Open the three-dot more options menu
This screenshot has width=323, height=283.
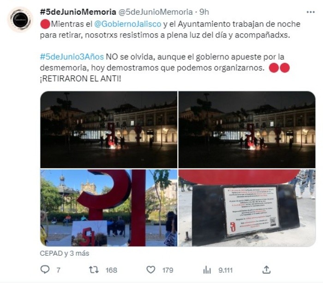click(311, 12)
